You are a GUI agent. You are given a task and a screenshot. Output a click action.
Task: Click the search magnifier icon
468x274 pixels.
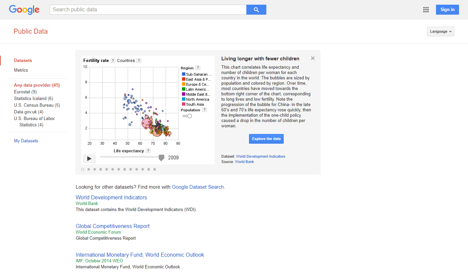[x=256, y=10]
